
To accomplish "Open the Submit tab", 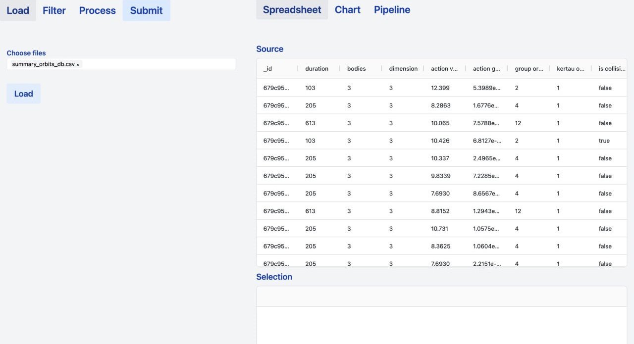I will point(146,10).
